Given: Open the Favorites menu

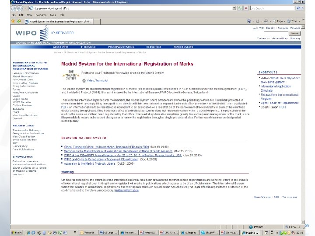Looking at the screenshot, I should pyautogui.click(x=41, y=15).
